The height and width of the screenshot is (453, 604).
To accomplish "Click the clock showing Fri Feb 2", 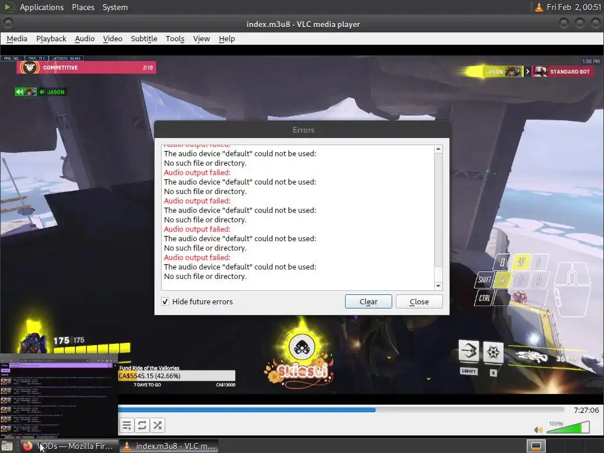I will tap(573, 7).
